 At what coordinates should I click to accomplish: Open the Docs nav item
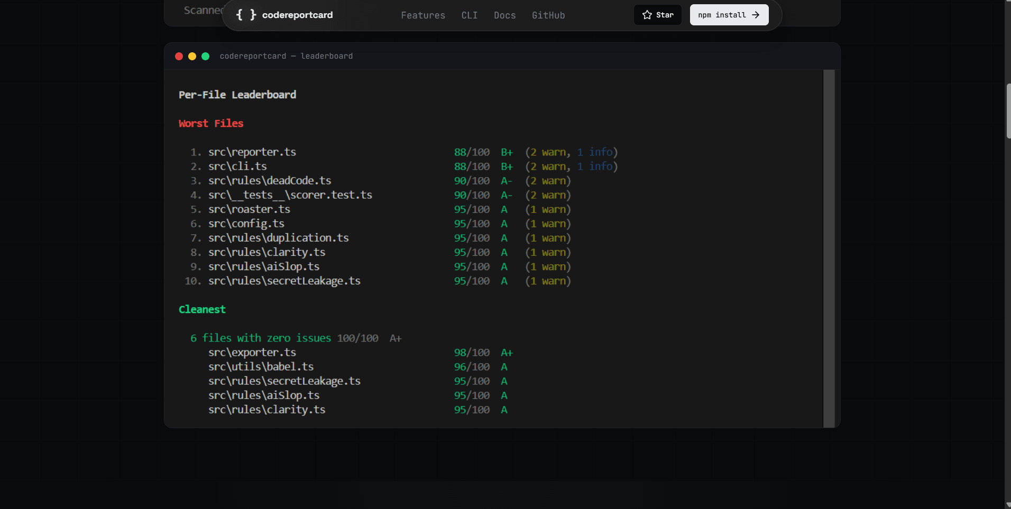(504, 15)
